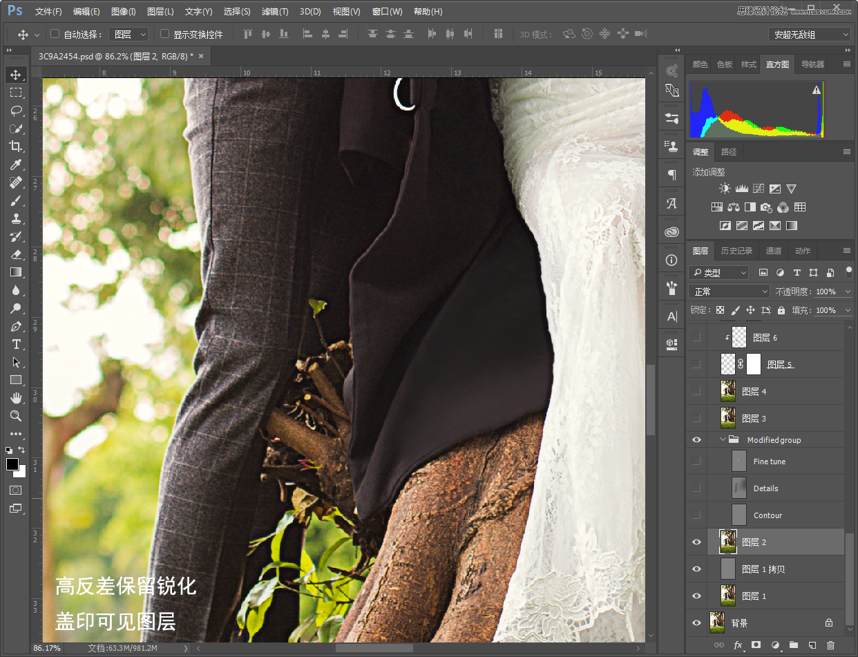Switch to the 历史记录 tab

pyautogui.click(x=736, y=251)
